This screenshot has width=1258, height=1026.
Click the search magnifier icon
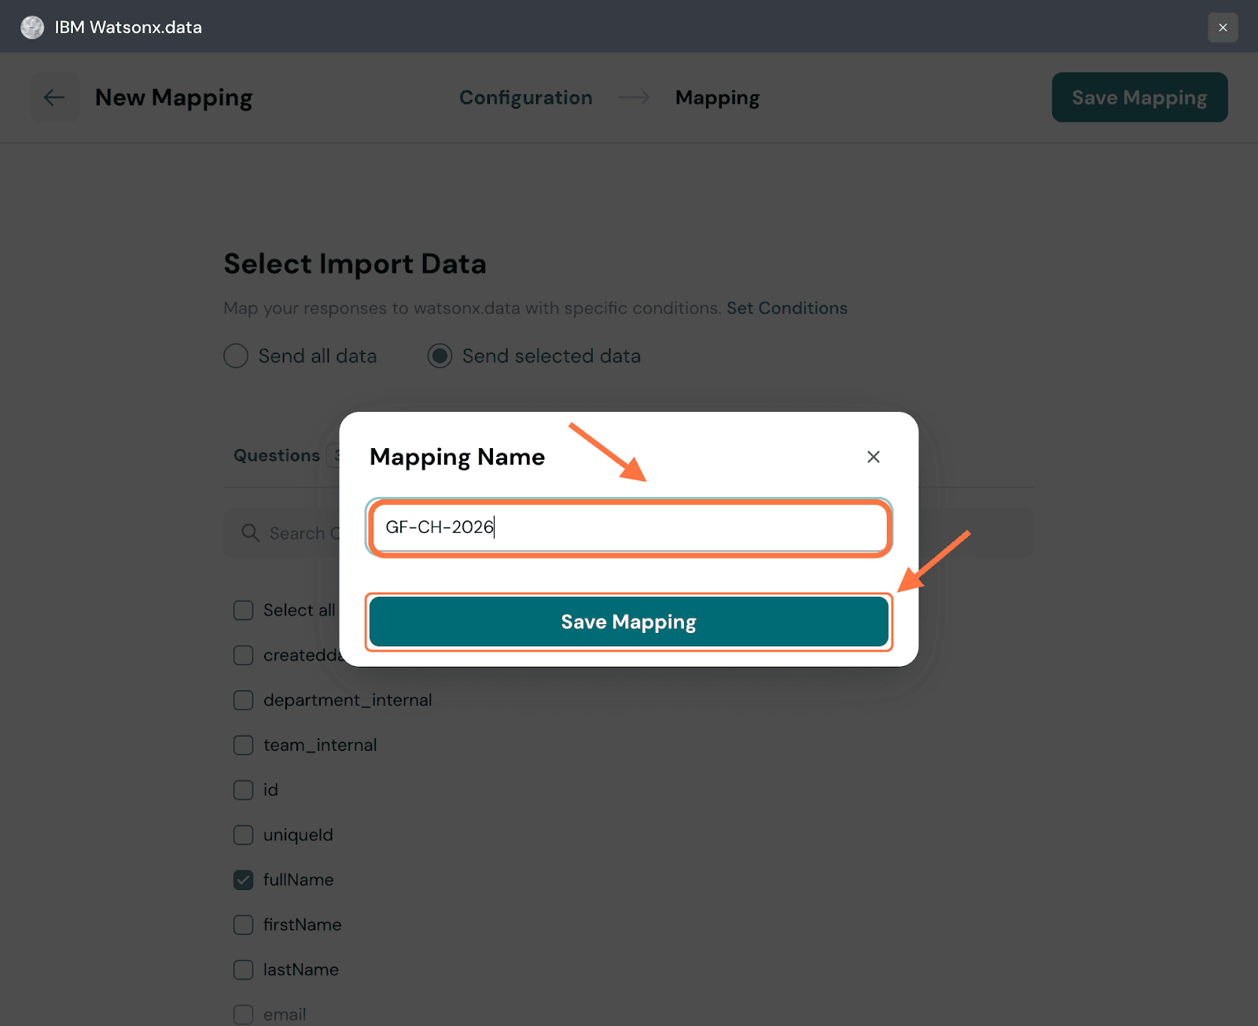251,533
